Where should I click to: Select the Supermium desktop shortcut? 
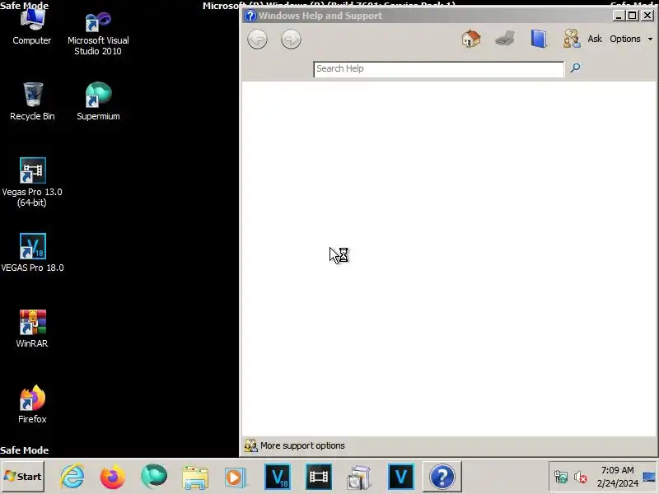[x=98, y=101]
